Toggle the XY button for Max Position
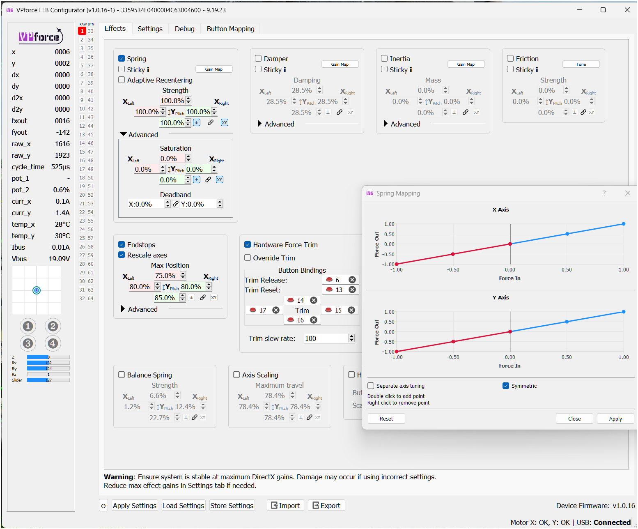The image size is (638, 529). point(214,297)
